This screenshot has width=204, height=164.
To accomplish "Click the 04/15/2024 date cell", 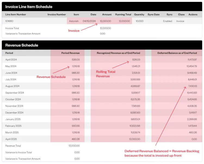I will tap(89, 21).
